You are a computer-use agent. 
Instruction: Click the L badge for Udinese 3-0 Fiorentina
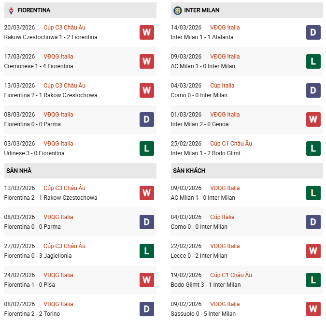[147, 148]
